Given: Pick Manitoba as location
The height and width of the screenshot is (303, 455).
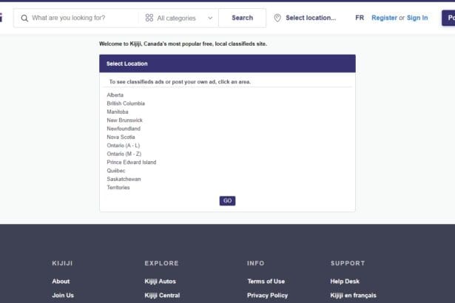Looking at the screenshot, I should (x=117, y=112).
